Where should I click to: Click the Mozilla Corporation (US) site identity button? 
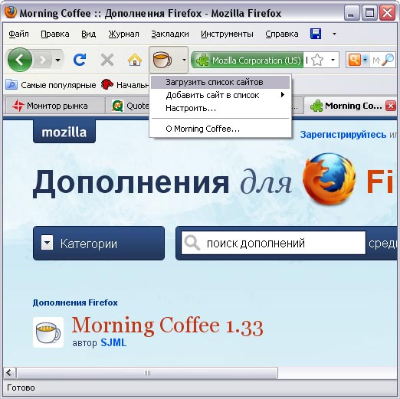pos(248,61)
